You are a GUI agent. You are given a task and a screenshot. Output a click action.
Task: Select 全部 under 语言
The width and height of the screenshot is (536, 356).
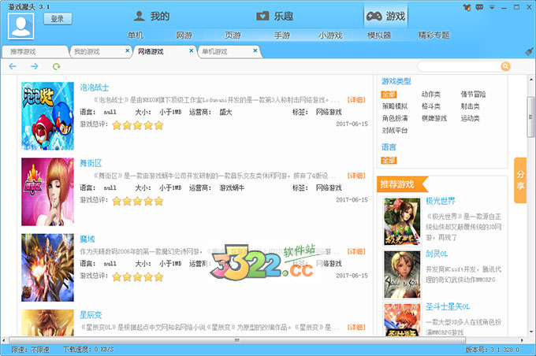pos(389,160)
